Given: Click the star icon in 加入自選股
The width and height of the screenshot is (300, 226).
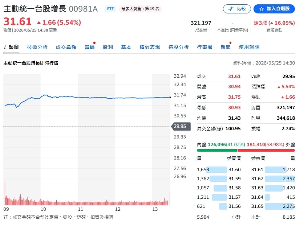Looking at the screenshot, I should [262, 9].
